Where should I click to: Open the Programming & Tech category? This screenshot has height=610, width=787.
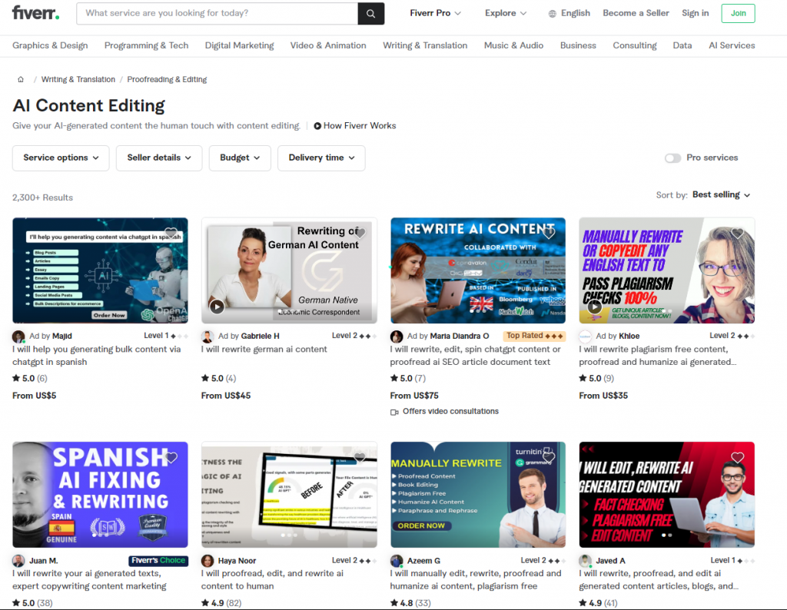tap(146, 45)
